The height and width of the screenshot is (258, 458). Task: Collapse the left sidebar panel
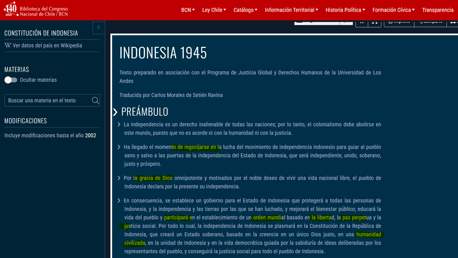click(99, 27)
